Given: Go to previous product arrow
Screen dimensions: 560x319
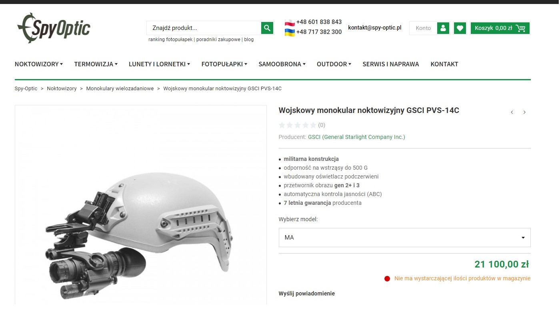Looking at the screenshot, I should [512, 112].
